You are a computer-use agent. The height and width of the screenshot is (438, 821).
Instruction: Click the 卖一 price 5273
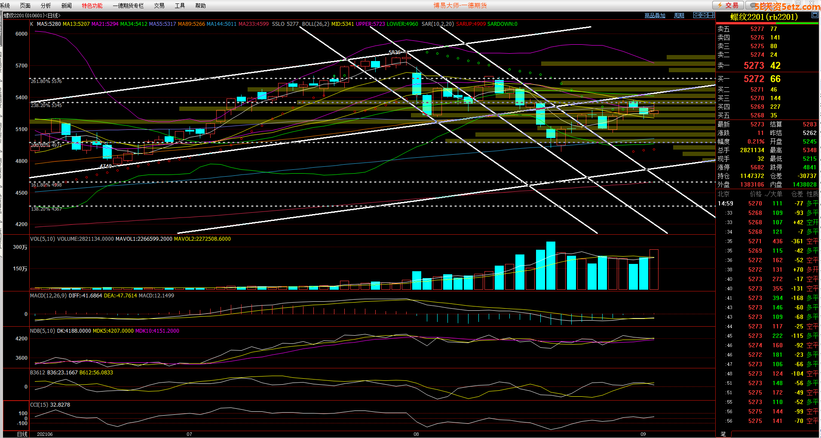tap(754, 66)
